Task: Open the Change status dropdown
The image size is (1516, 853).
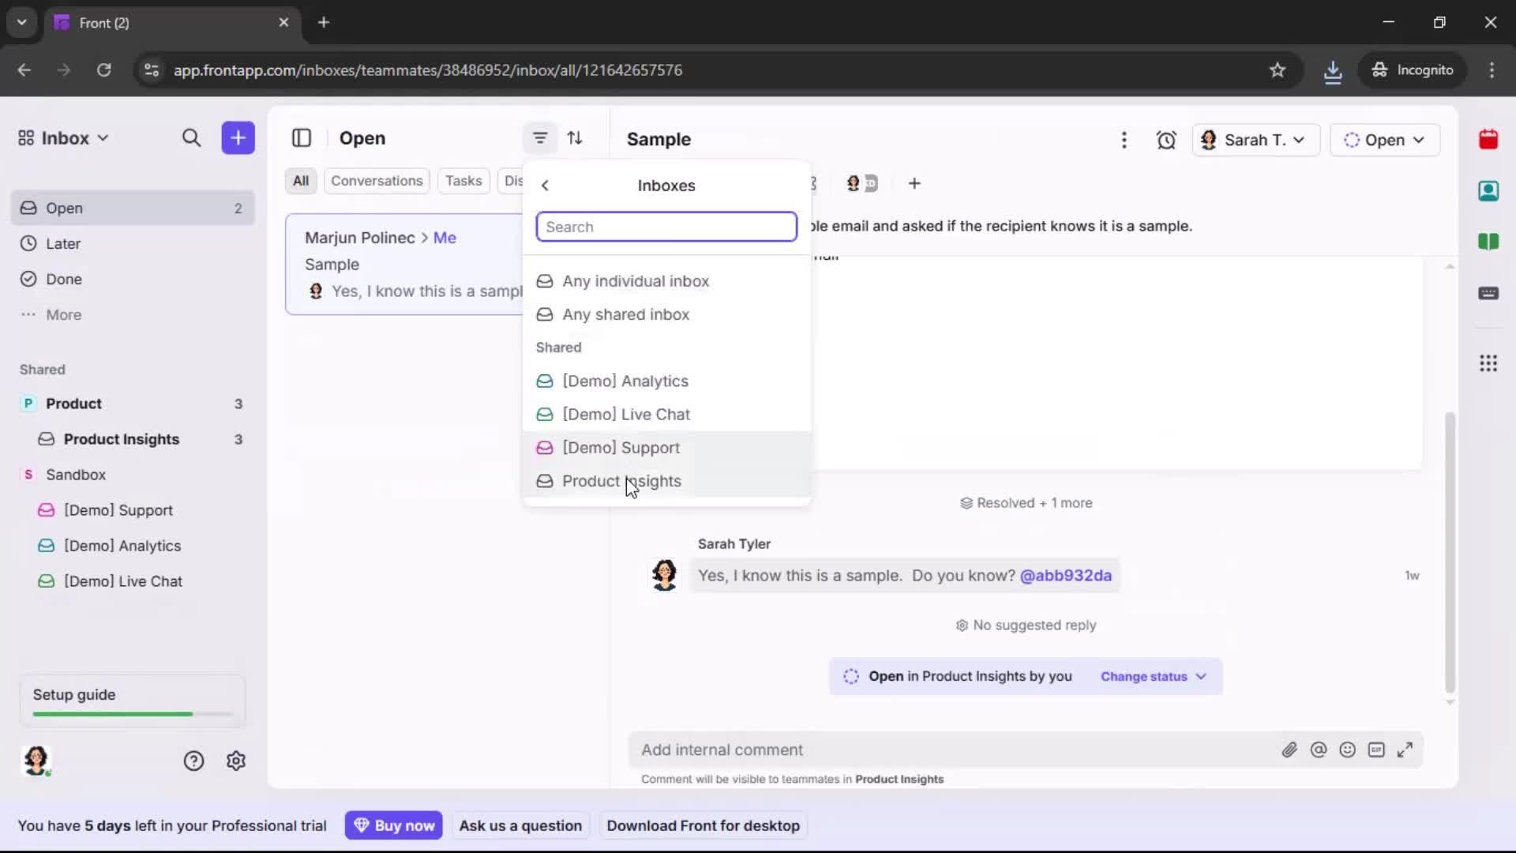Action: click(x=1152, y=676)
